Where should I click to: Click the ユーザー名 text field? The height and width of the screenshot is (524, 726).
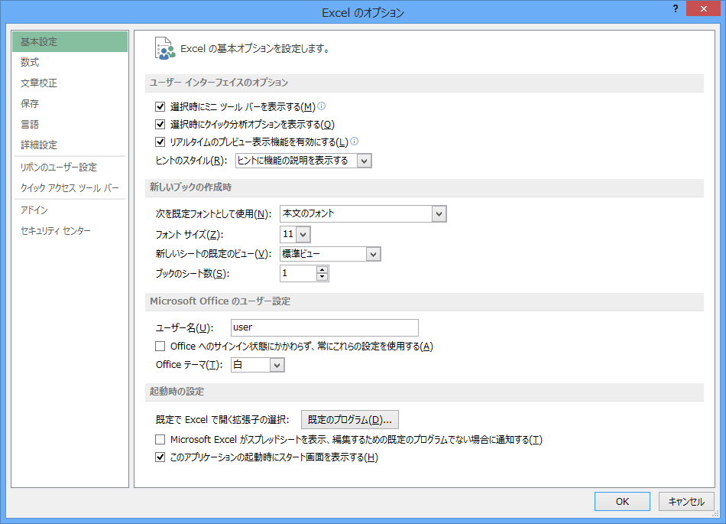point(325,327)
